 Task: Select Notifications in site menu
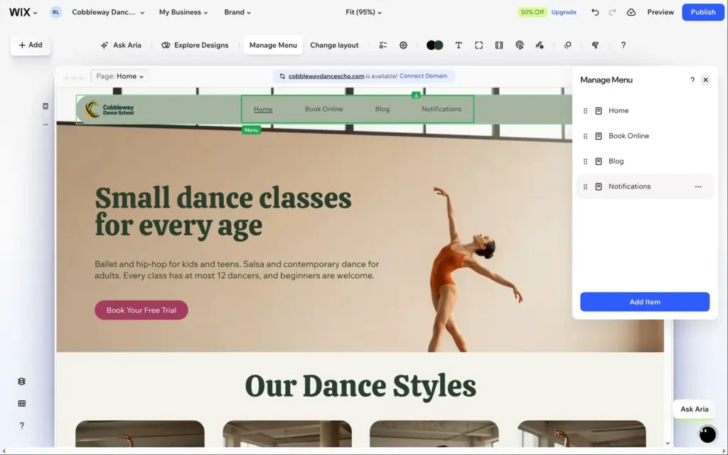point(441,109)
